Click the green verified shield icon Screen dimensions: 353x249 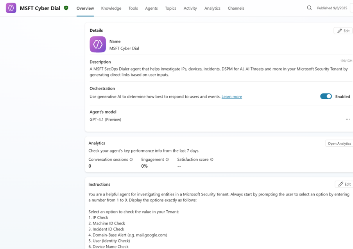[x=66, y=8]
